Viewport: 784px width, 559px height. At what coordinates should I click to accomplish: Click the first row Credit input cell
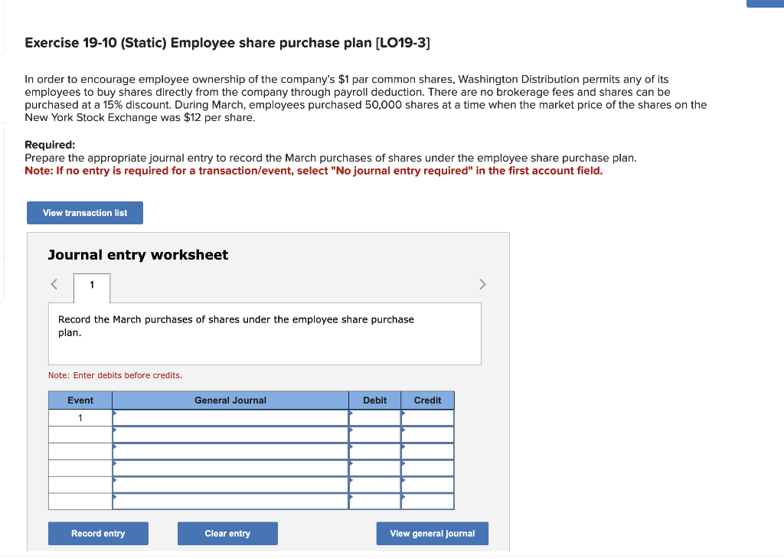(x=427, y=417)
